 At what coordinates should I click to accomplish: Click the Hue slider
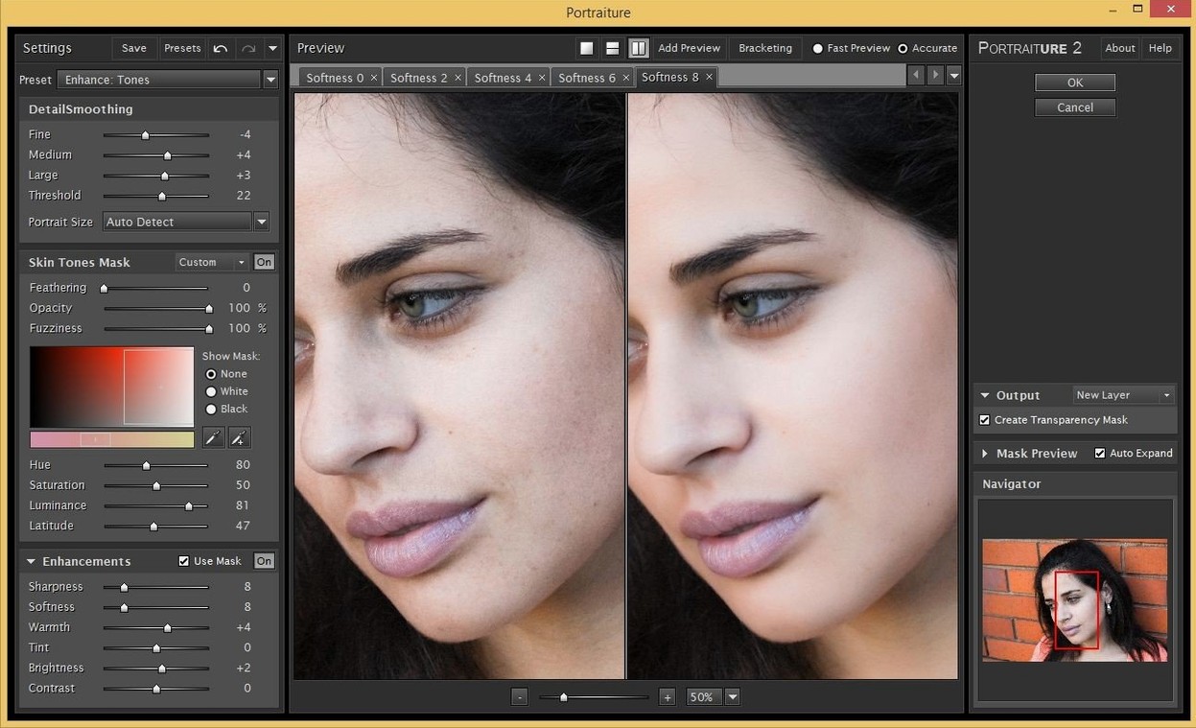pyautogui.click(x=155, y=465)
